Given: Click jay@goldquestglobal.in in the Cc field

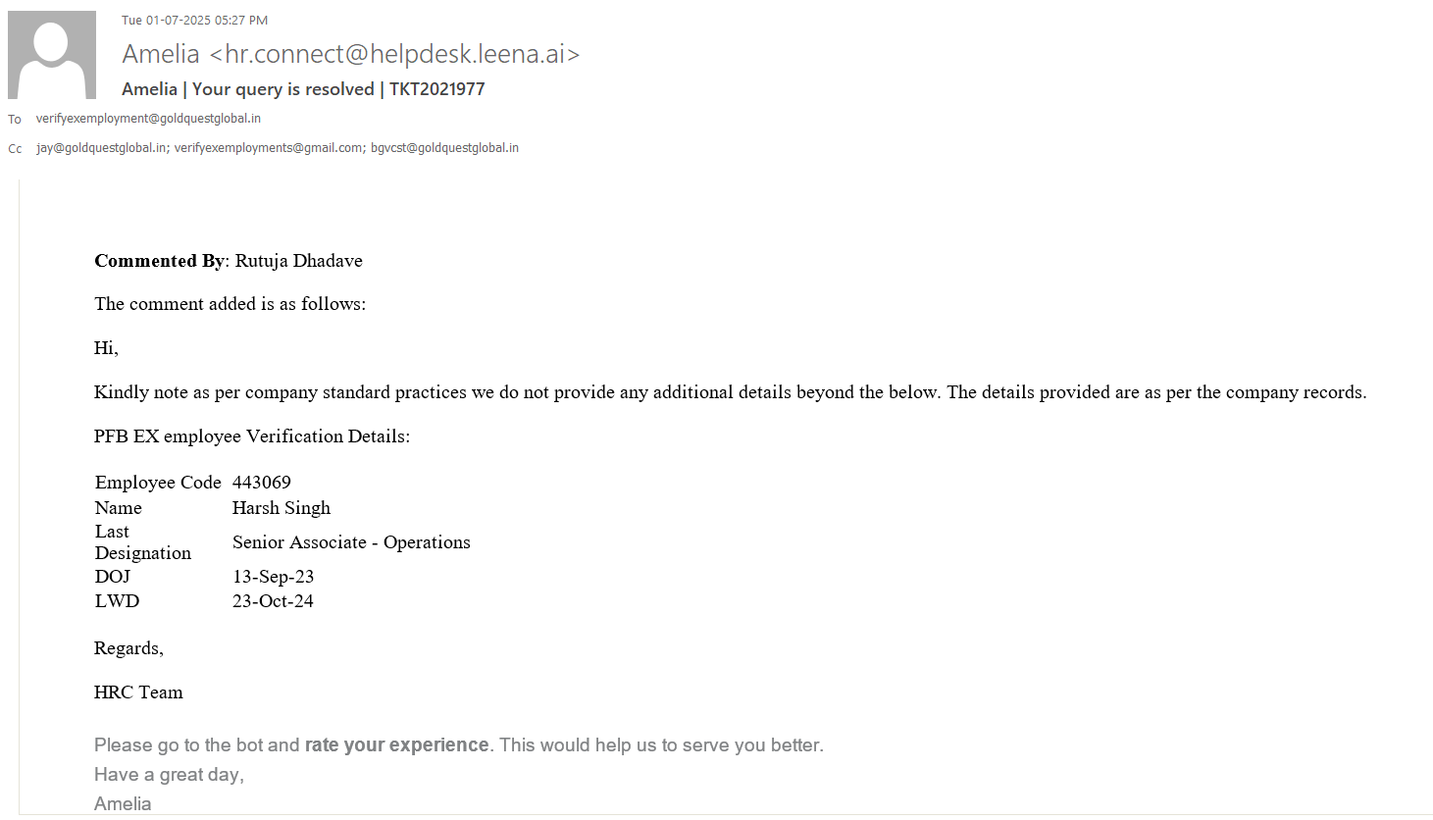Looking at the screenshot, I should coord(101,148).
